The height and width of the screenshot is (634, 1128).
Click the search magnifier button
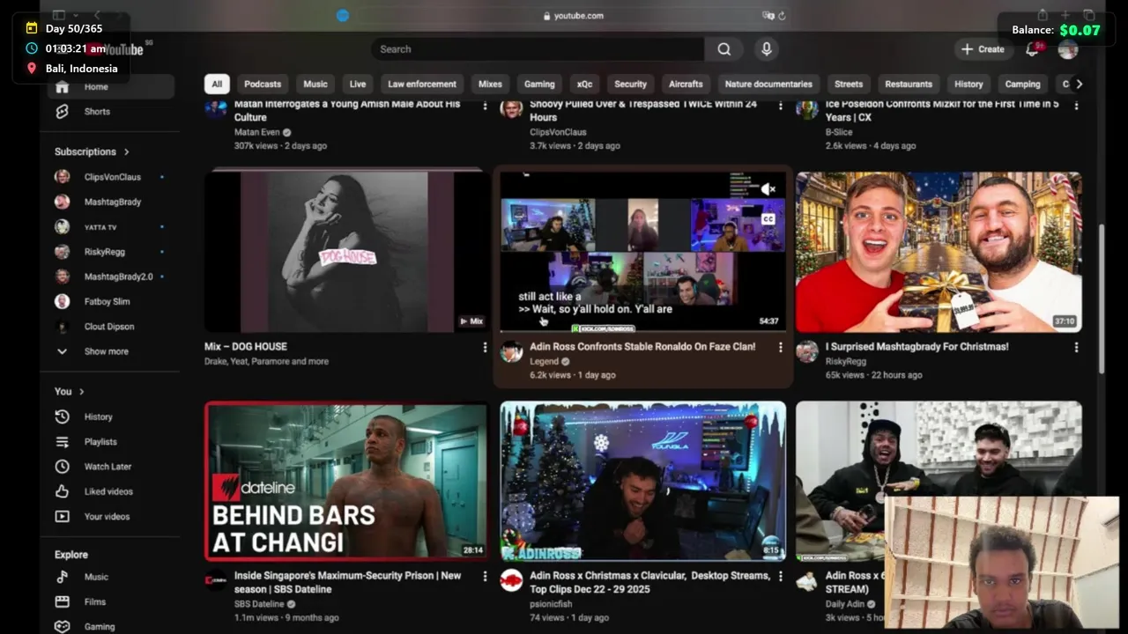pos(724,49)
